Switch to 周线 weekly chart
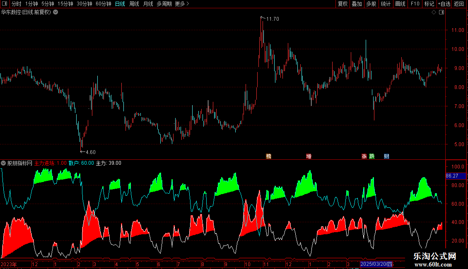The image size is (468, 269). 134,4
